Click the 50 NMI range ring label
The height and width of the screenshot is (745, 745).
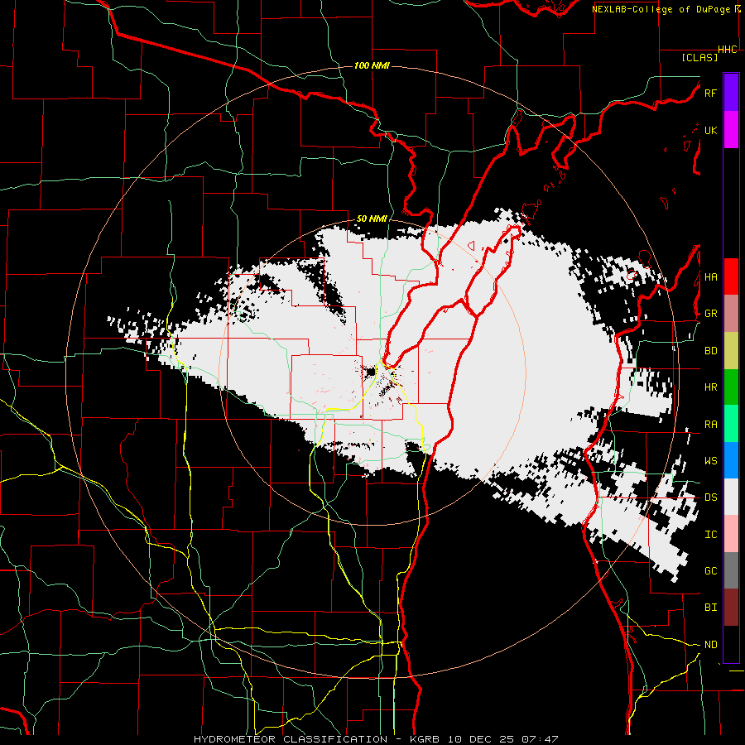372,219
